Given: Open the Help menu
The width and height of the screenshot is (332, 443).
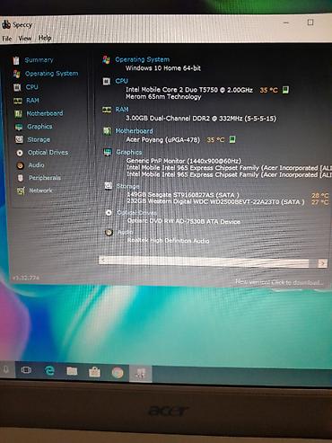Looking at the screenshot, I should [45, 38].
